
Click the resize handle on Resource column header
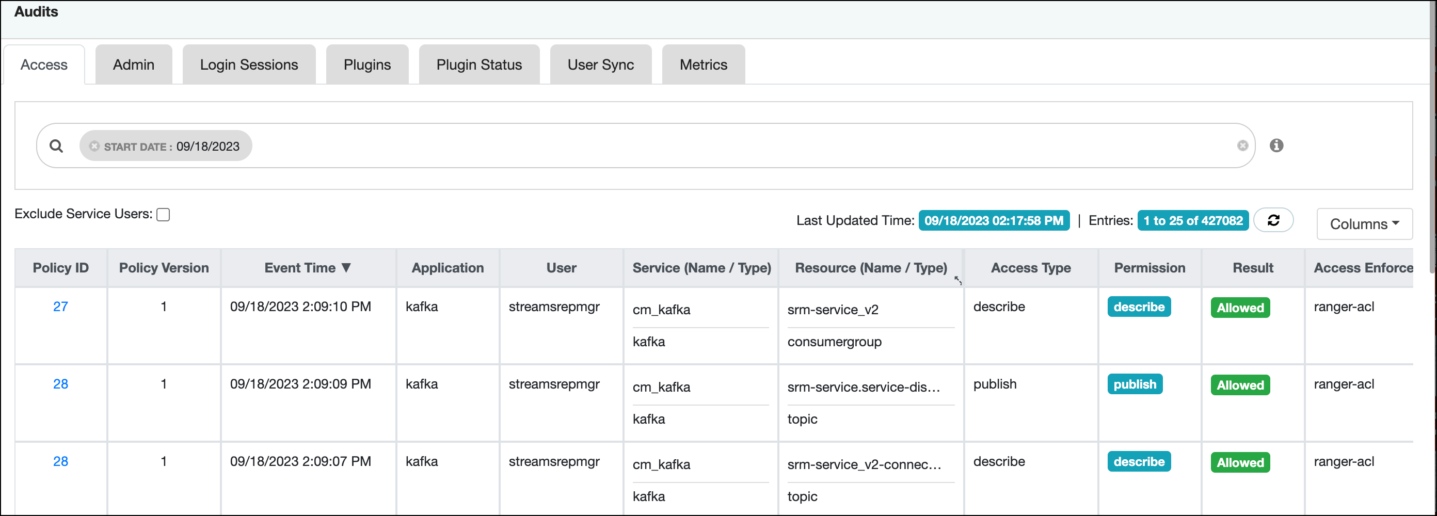click(958, 281)
